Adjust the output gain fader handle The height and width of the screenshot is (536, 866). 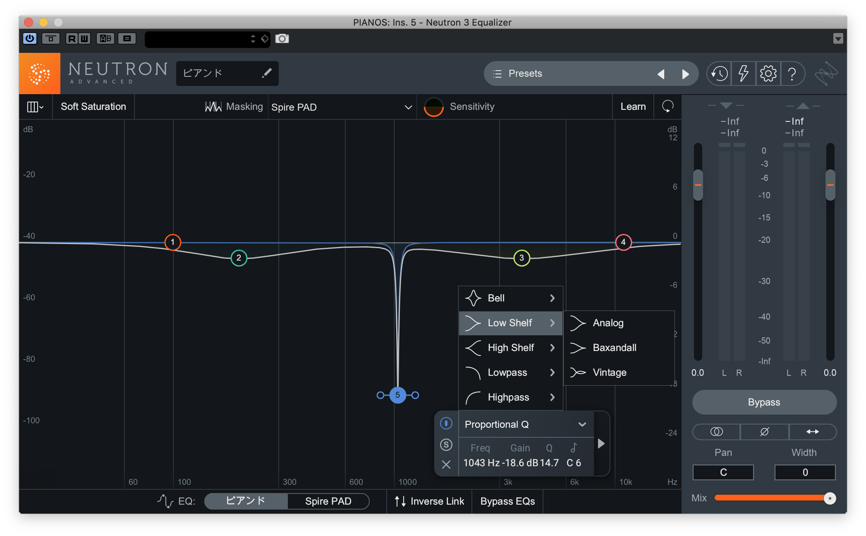pyautogui.click(x=830, y=185)
